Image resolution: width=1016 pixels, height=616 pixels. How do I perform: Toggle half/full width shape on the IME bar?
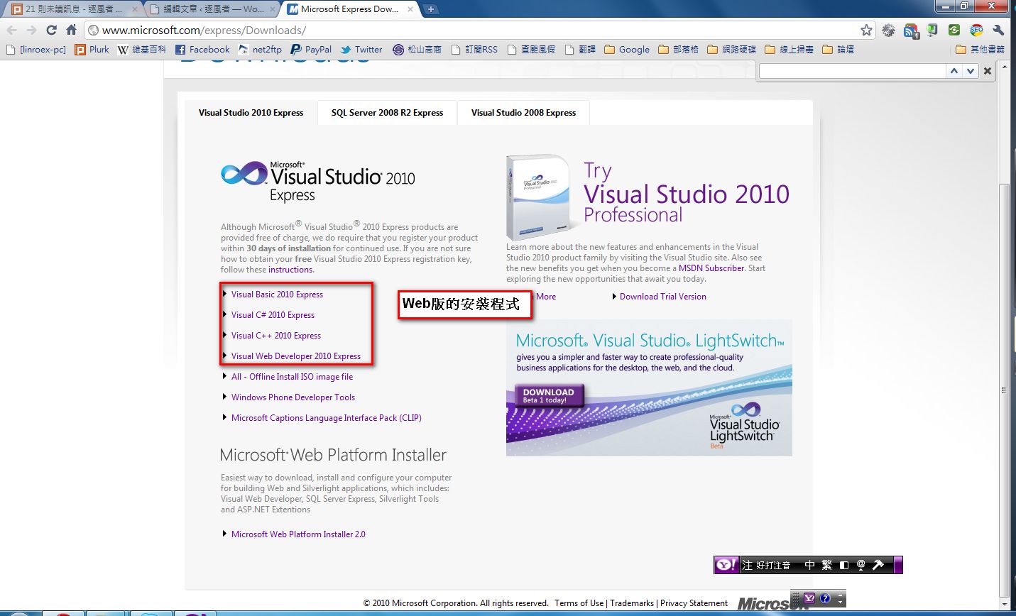[x=844, y=565]
